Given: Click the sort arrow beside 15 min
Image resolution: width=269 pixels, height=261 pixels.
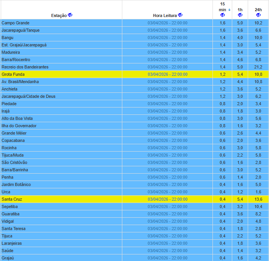Looking at the screenshot, I should (229, 10).
